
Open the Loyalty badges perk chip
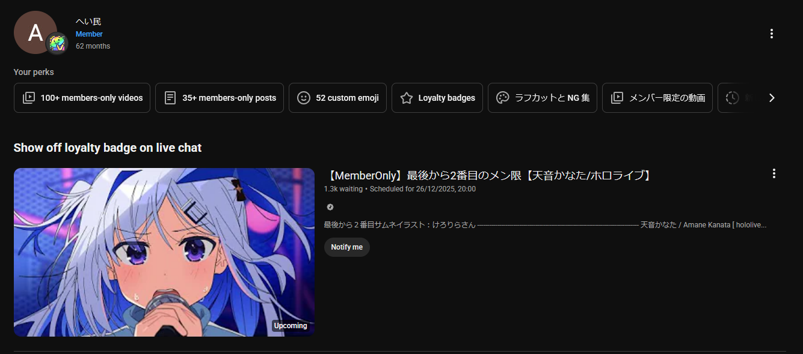coord(437,98)
